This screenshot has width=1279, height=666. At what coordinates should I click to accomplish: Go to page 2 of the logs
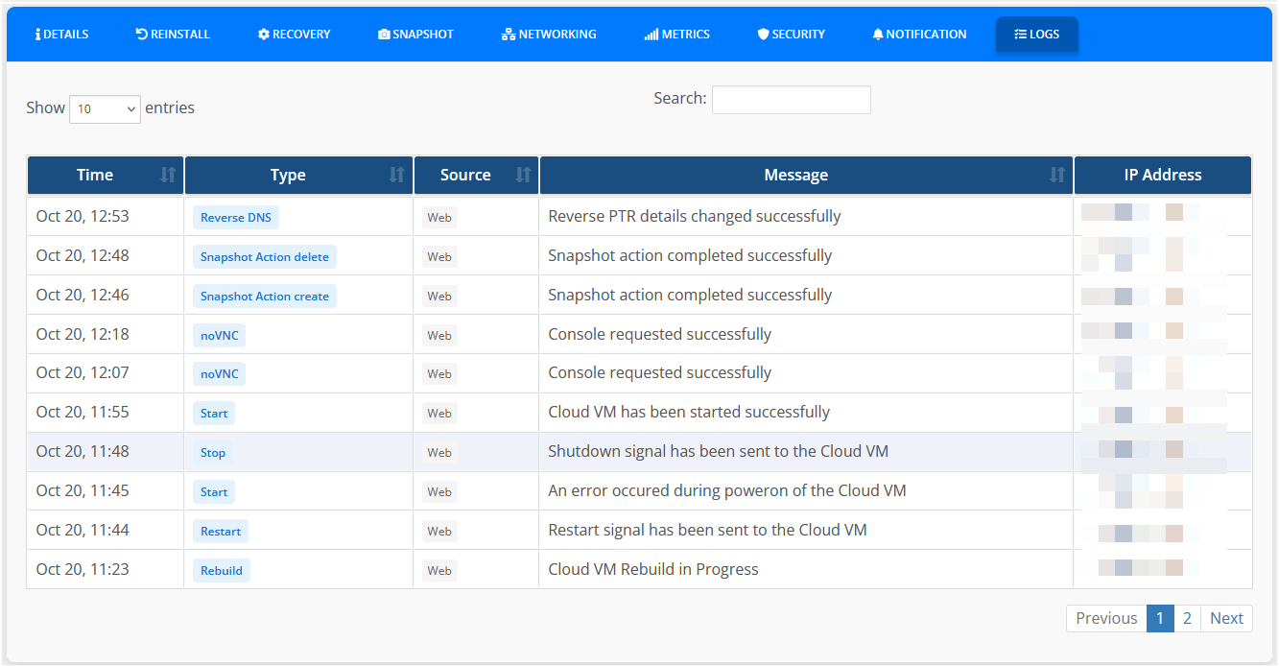(1188, 618)
